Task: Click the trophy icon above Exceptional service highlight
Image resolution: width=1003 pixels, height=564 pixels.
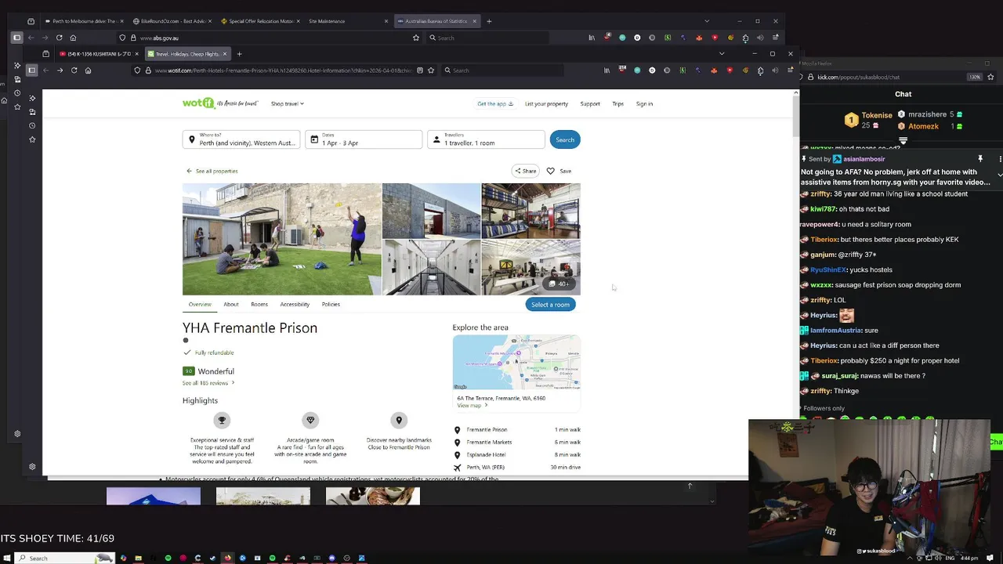Action: [222, 421]
